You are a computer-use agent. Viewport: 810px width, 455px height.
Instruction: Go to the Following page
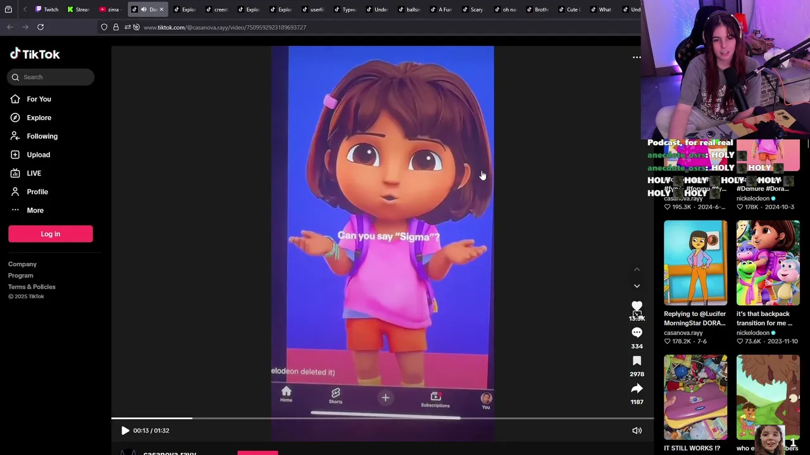(x=42, y=136)
